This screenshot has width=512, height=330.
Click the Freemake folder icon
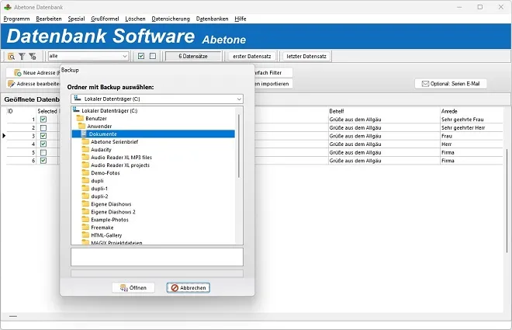[x=85, y=228]
